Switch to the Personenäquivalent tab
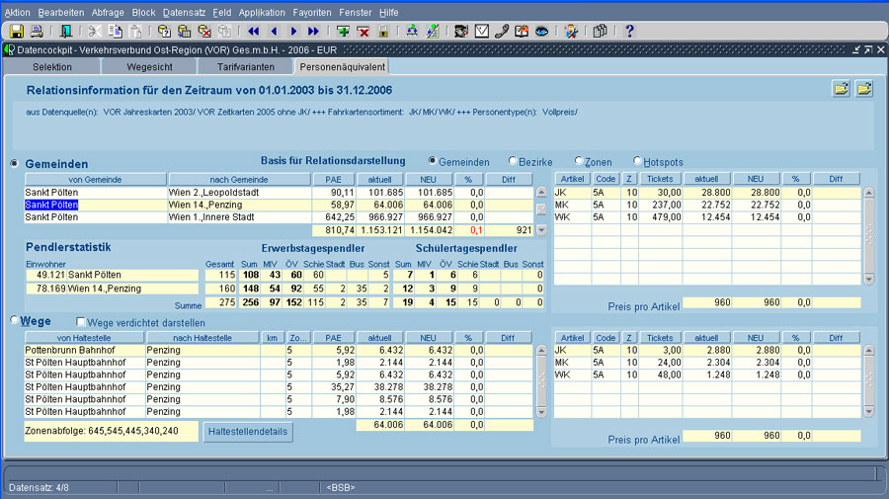 coord(343,66)
